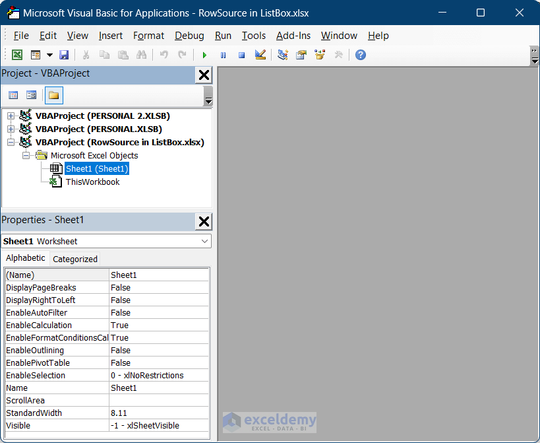Open the Insert object dropdown arrow

point(49,55)
